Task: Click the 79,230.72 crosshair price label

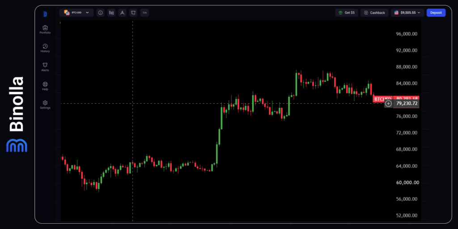Action: pyautogui.click(x=406, y=103)
